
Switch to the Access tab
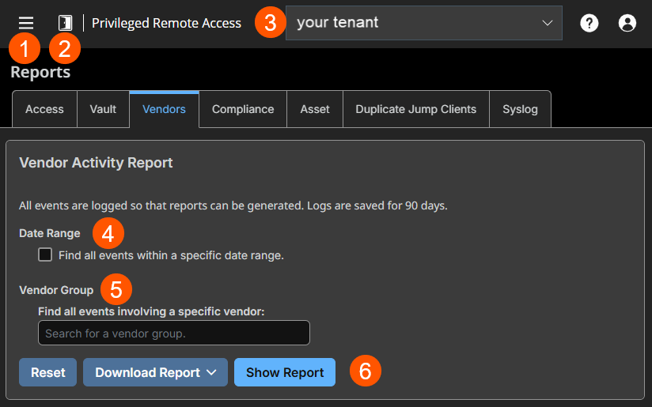click(44, 109)
